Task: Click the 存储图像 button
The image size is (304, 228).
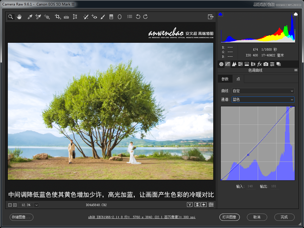Action: (21, 217)
